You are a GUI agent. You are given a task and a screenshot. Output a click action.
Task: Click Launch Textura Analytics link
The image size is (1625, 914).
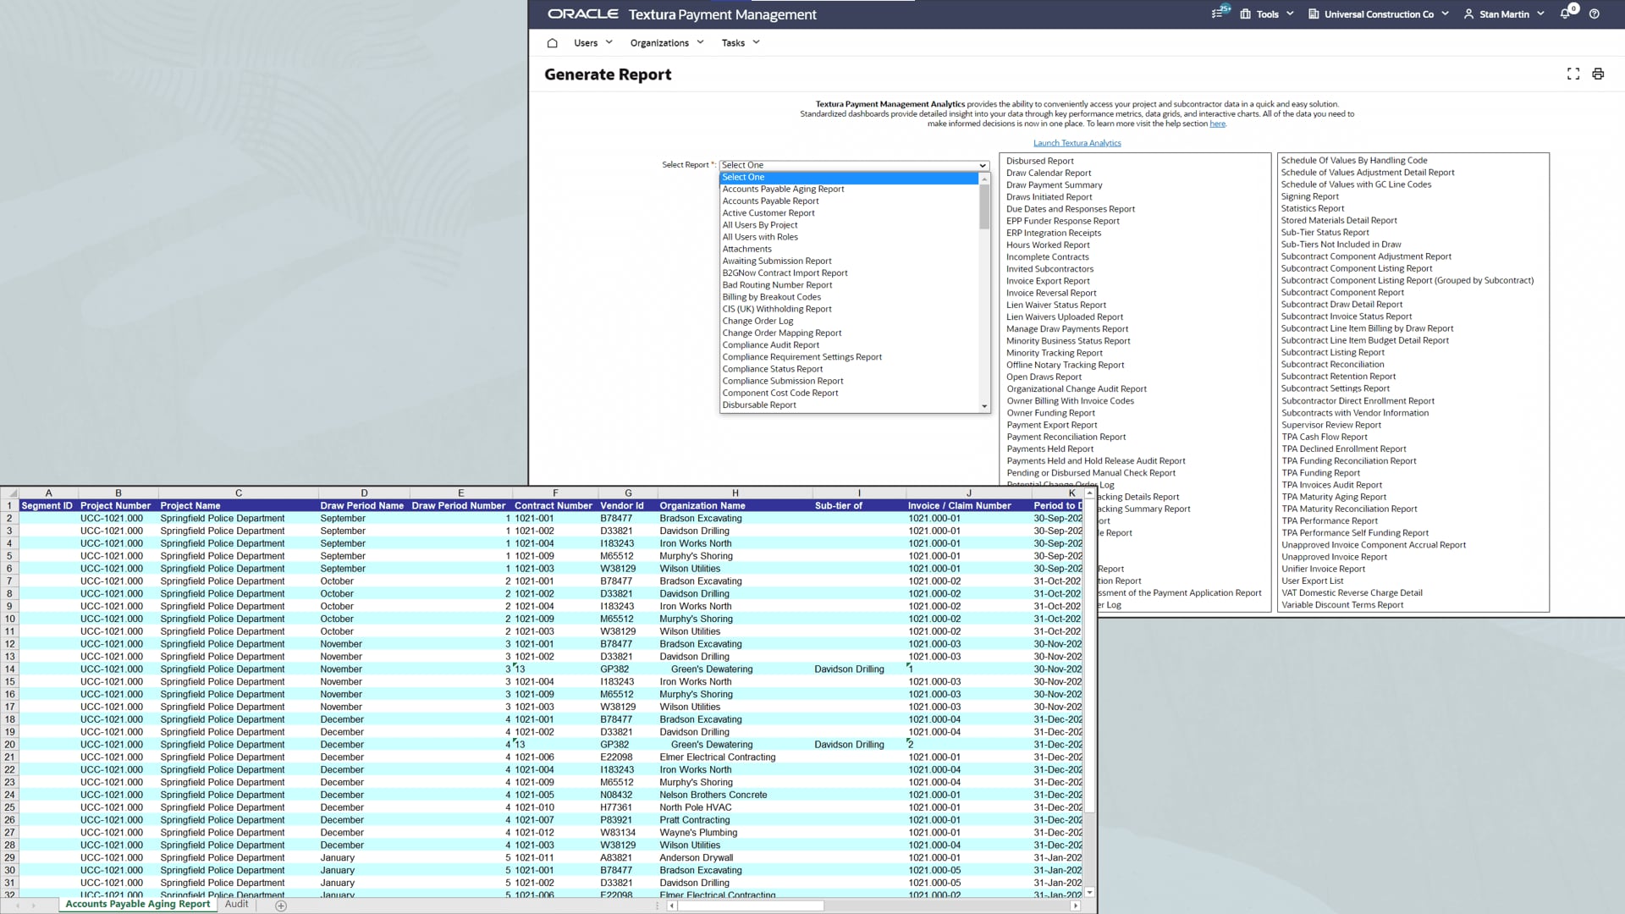point(1077,143)
